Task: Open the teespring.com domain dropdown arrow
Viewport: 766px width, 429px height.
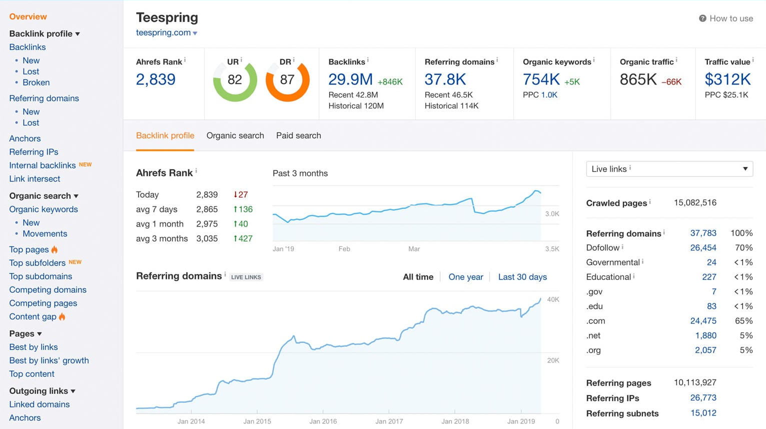Action: point(195,33)
